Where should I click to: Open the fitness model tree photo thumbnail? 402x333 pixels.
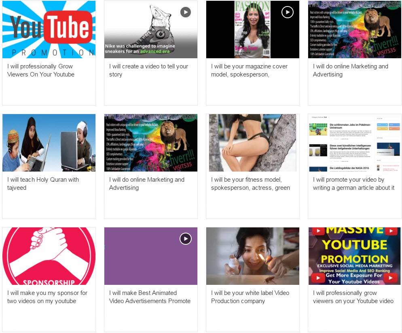[x=253, y=143]
